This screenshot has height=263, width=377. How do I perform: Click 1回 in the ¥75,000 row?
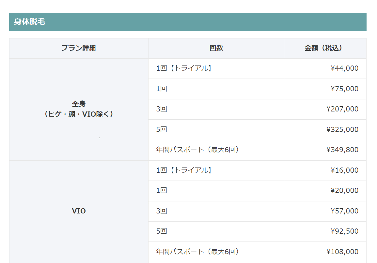162,89
